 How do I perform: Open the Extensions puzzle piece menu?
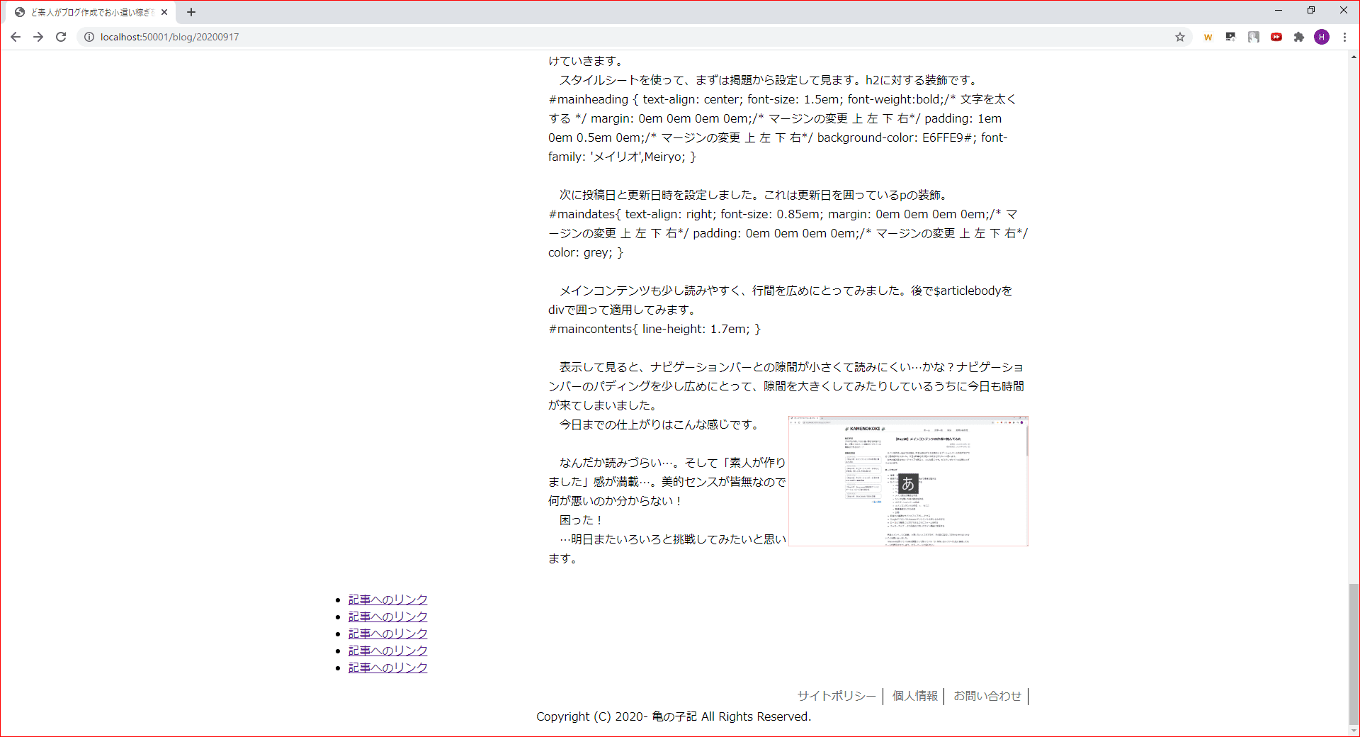1299,37
